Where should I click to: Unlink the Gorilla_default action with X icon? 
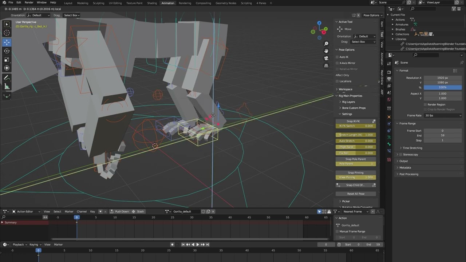(x=213, y=211)
